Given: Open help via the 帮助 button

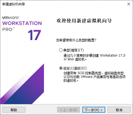Looking at the screenshot, I should pyautogui.click(x=14, y=110).
